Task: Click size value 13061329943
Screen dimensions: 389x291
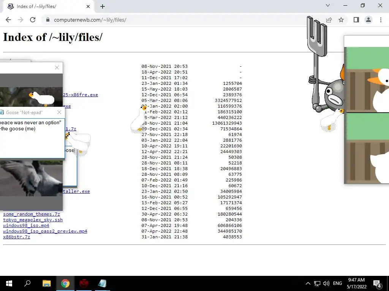Action: 227,123
